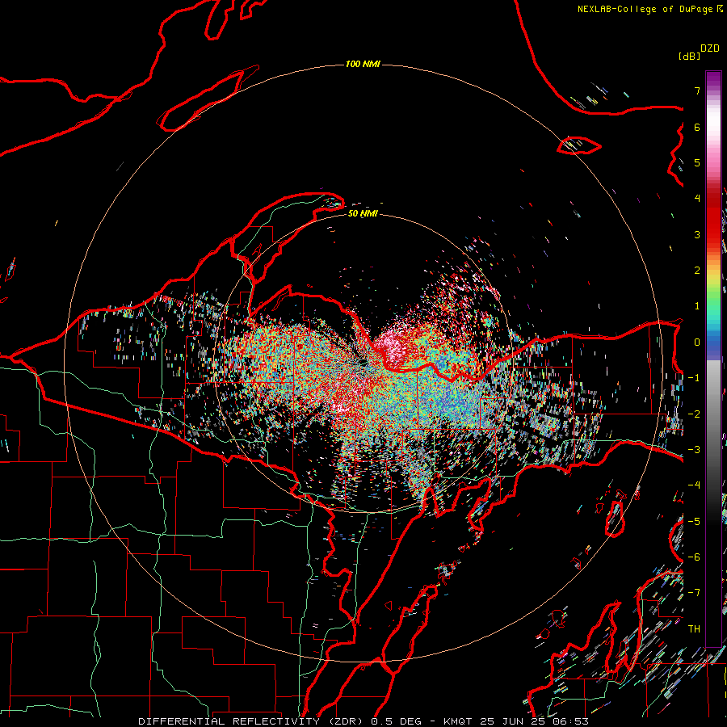727x727 pixels.
Task: Click the 1 dB value on the scale
Action: [x=697, y=306]
